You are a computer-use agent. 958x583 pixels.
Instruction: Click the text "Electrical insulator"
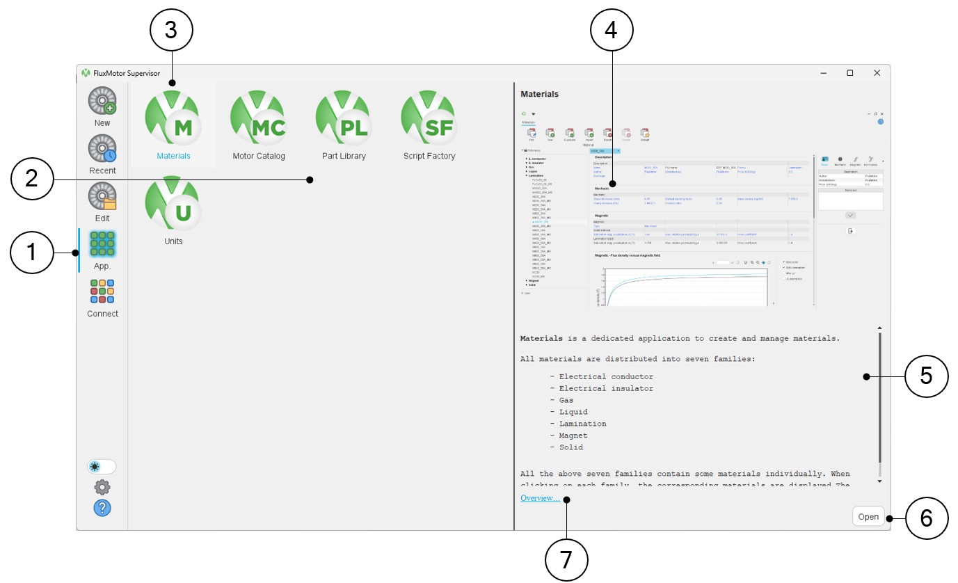click(606, 388)
